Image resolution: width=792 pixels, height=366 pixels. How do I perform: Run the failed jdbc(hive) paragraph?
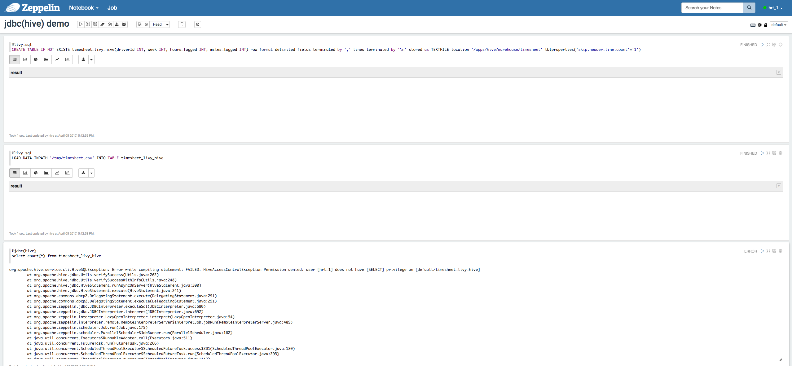[x=762, y=251]
